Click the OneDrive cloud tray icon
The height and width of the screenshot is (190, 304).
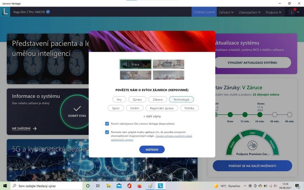pos(260,186)
